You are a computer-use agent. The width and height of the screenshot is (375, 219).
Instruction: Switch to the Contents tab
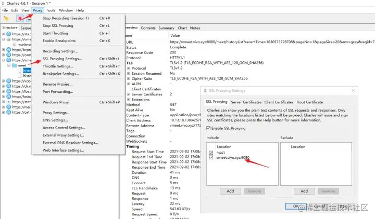(x=148, y=28)
